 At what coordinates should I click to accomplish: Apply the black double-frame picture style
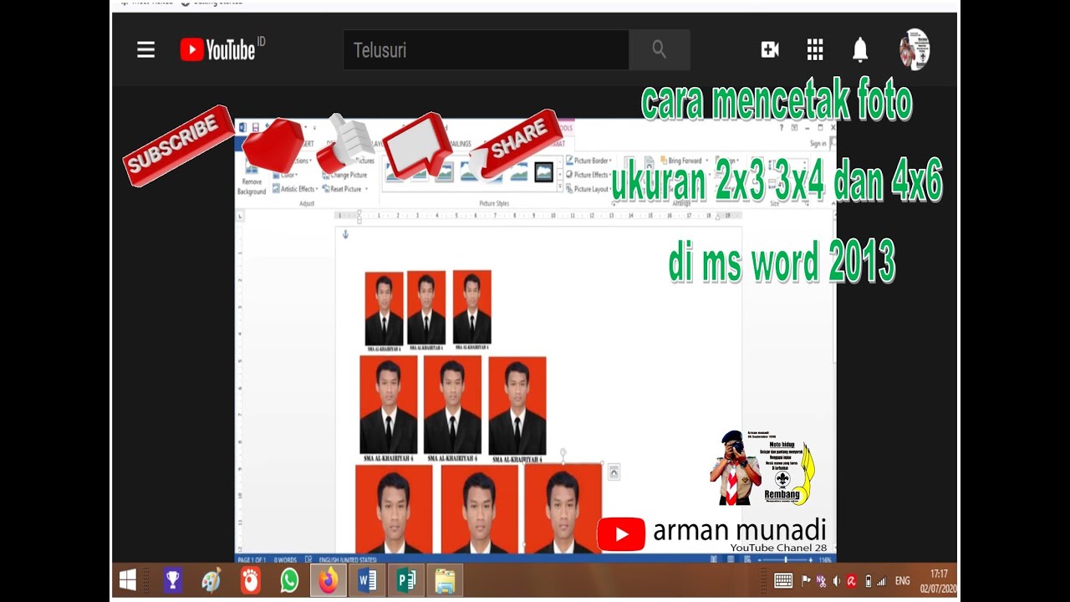(544, 172)
